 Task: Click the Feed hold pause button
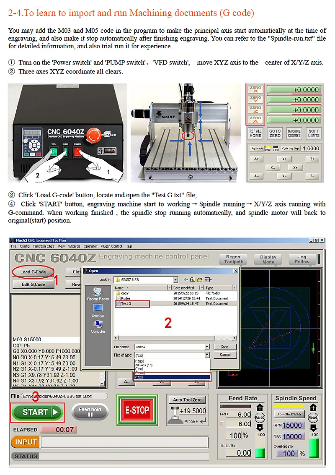coord(90,412)
